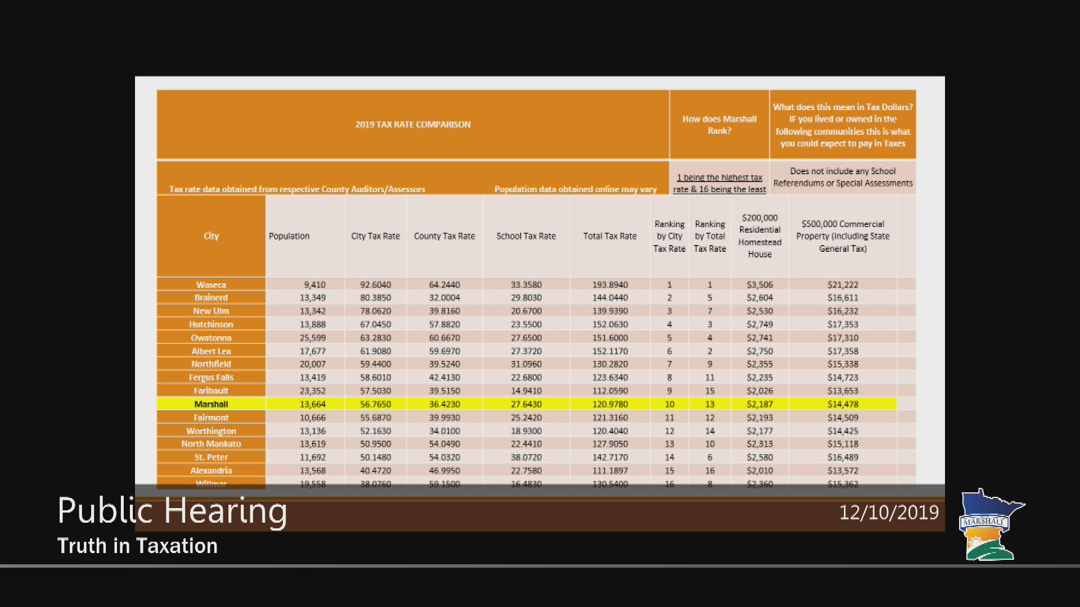Select the Owatonna city cell
The width and height of the screenshot is (1080, 607).
[x=211, y=338]
